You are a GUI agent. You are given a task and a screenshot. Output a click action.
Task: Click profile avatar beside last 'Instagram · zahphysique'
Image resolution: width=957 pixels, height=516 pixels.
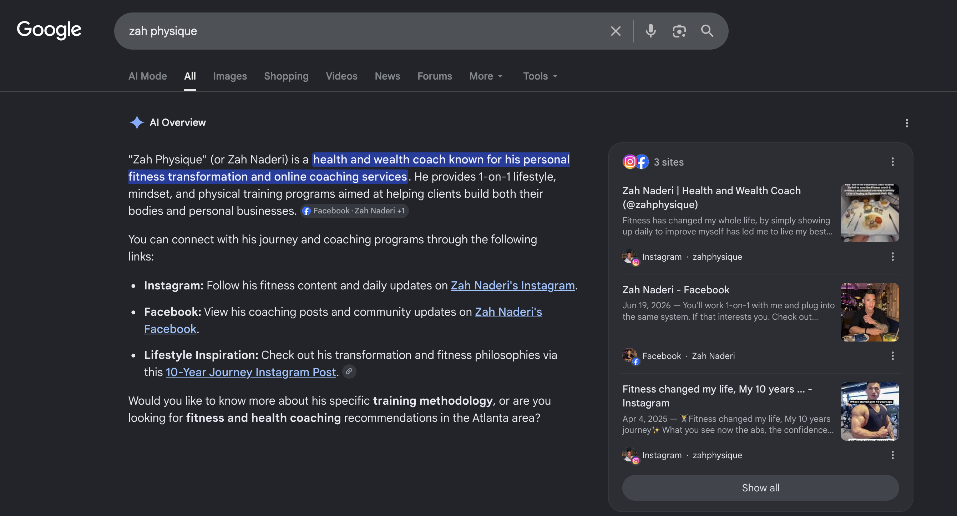(630, 455)
